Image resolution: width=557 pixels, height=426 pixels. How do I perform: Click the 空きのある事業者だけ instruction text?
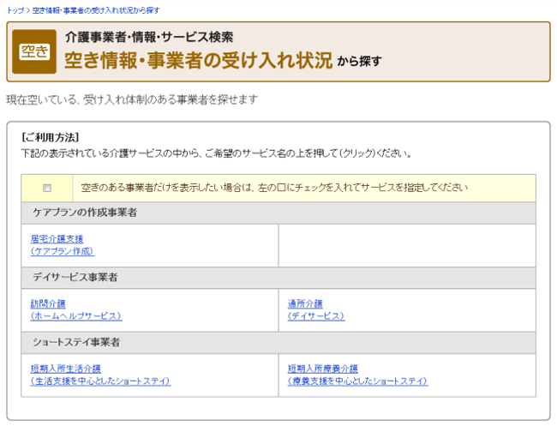[274, 187]
